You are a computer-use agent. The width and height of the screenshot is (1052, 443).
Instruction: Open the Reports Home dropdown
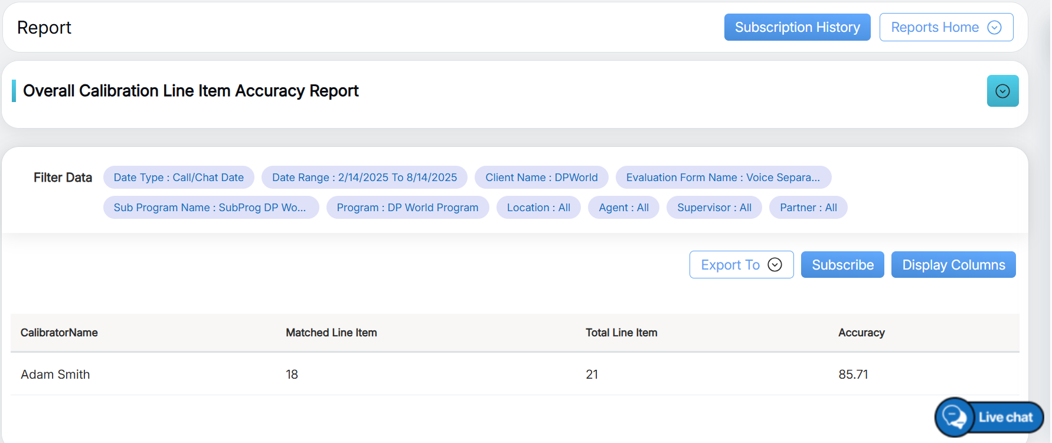946,28
